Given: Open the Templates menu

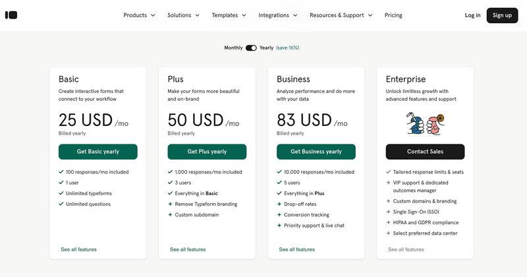Looking at the screenshot, I should [x=229, y=15].
